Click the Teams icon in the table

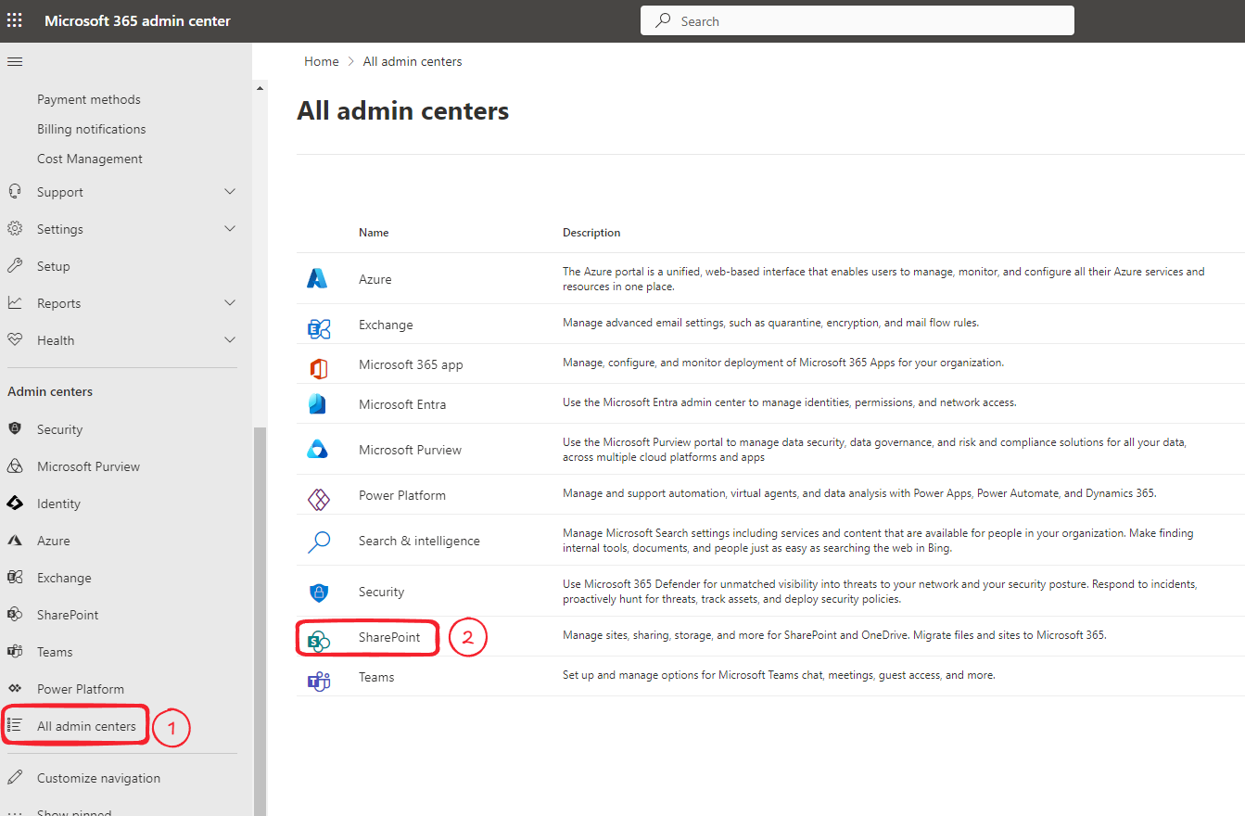318,678
